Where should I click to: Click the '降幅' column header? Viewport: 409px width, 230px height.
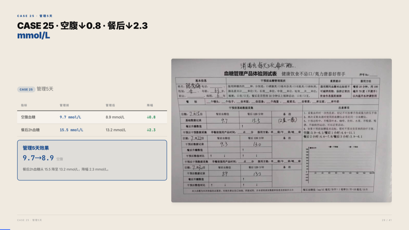(150, 105)
